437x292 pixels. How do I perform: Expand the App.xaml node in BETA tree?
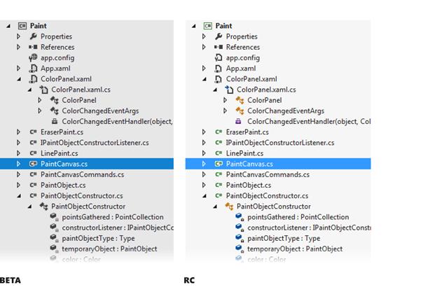pyautogui.click(x=18, y=68)
